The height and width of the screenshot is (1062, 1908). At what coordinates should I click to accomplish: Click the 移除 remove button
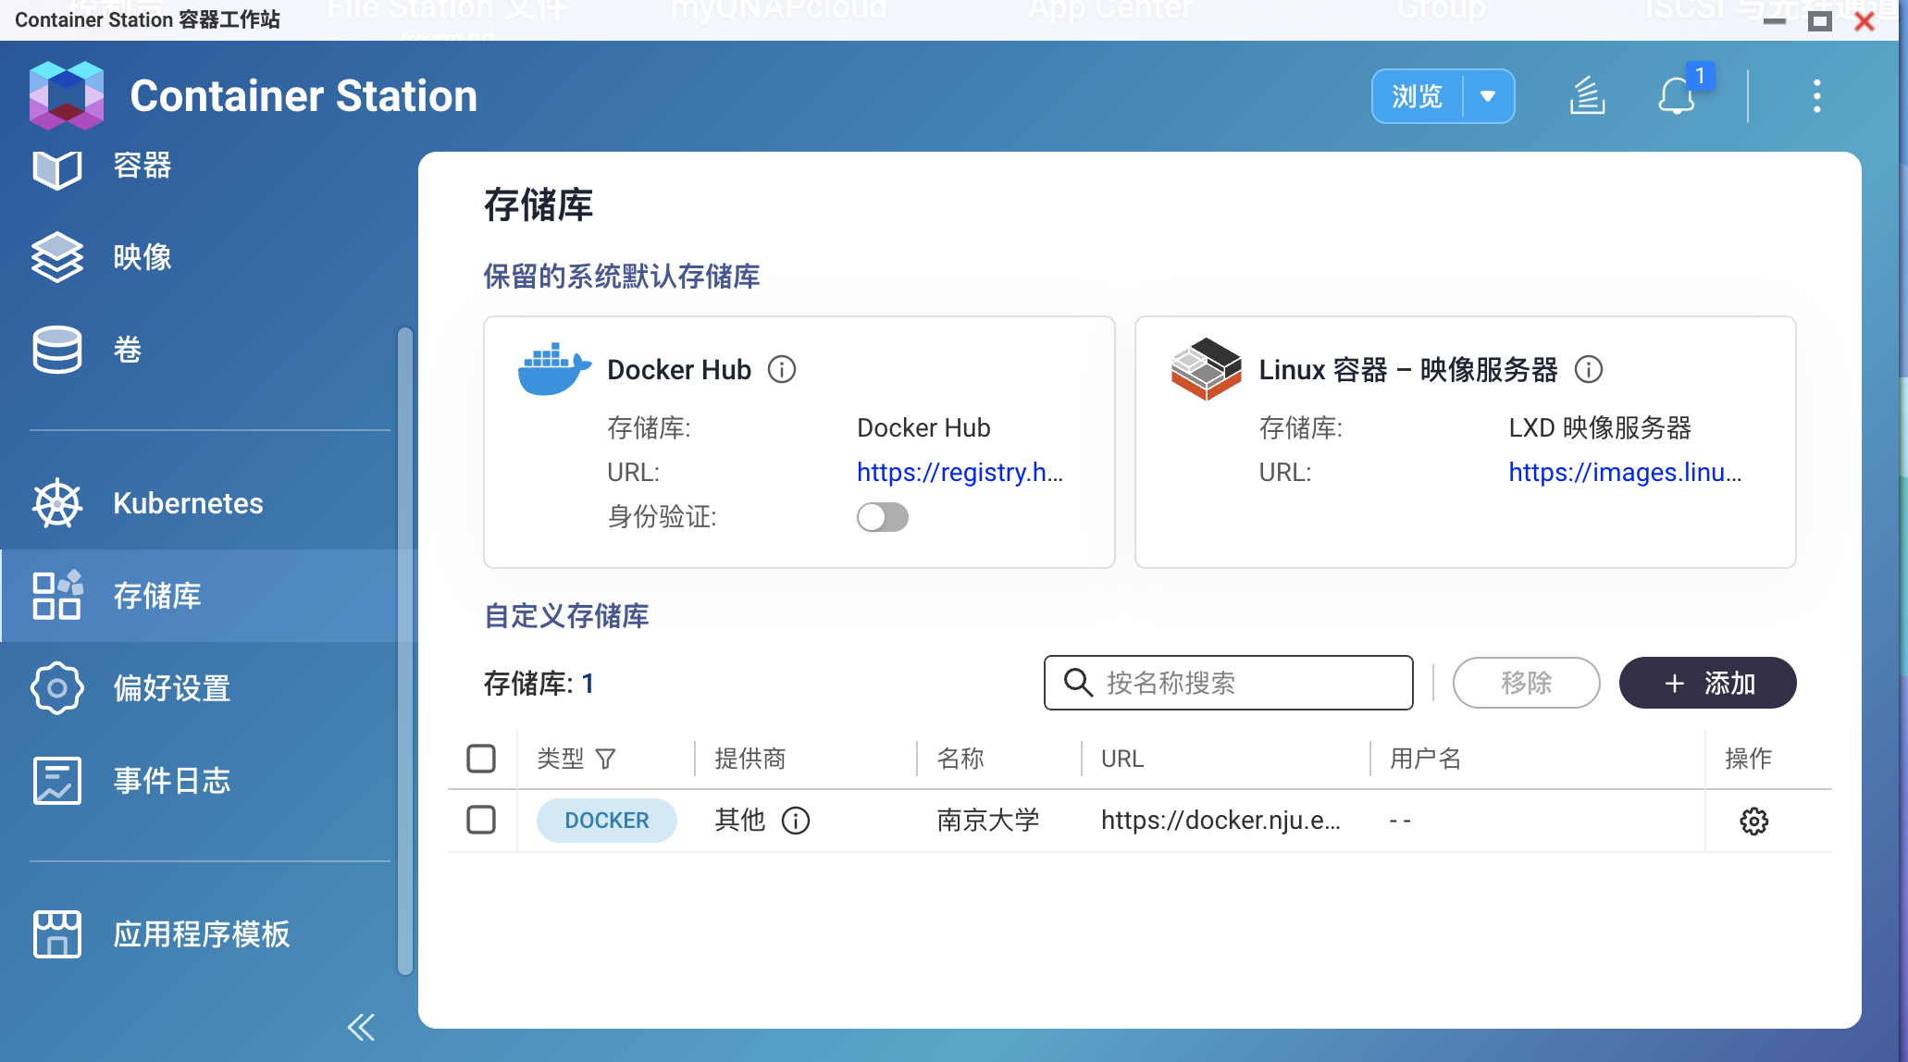(x=1526, y=683)
